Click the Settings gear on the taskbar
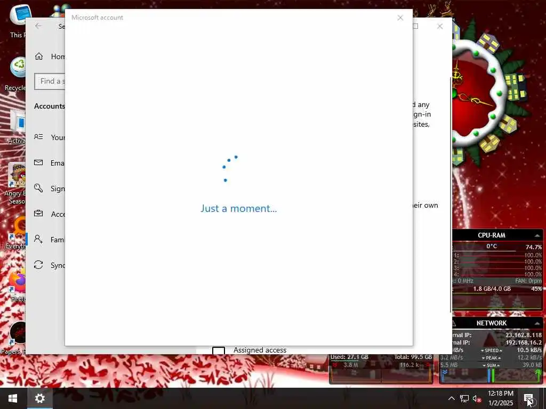Screen dimensions: 546x409 pos(39,398)
